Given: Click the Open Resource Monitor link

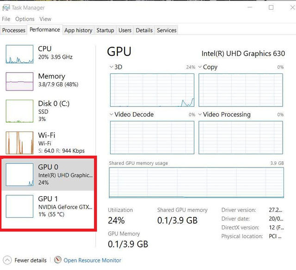Looking at the screenshot, I should [92, 260].
